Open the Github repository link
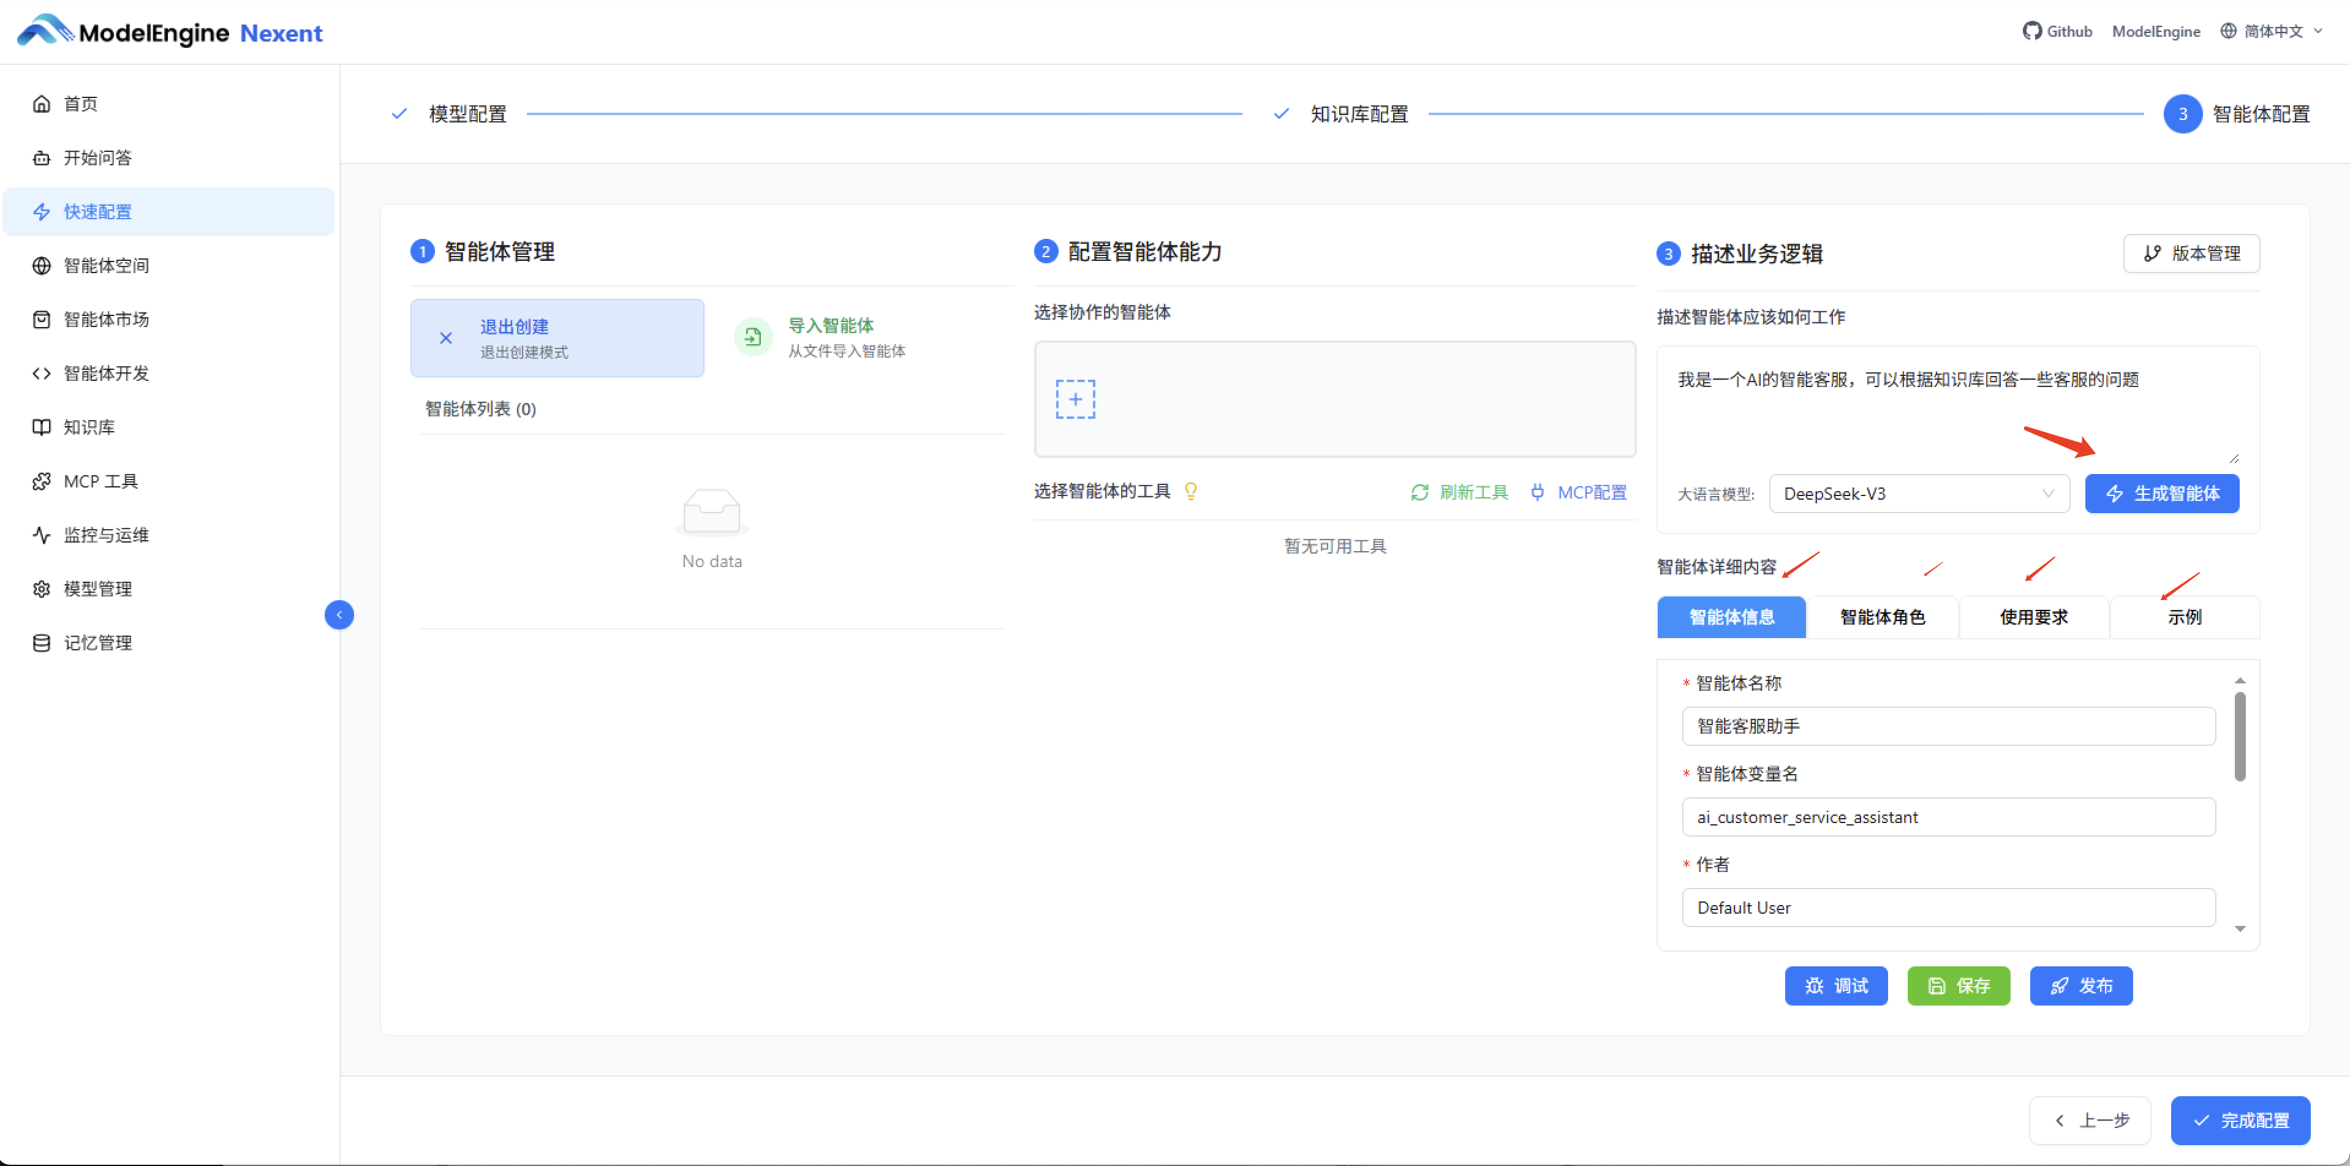Viewport: 2350px width, 1166px height. pos(2057,30)
